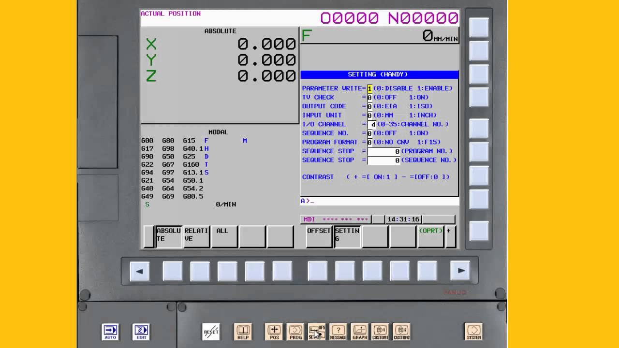Image resolution: width=619 pixels, height=348 pixels.
Task: Click the feedrate F 0 MM/MIN readout
Action: [x=379, y=36]
